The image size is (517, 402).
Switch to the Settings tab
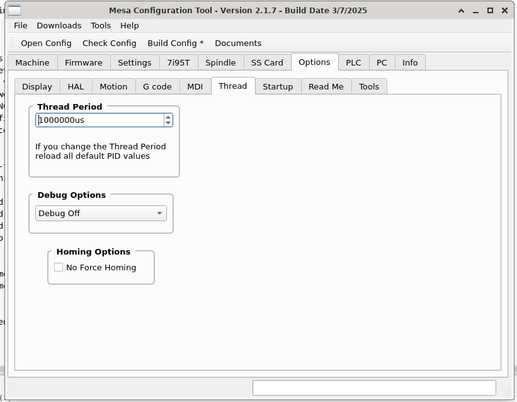point(135,63)
